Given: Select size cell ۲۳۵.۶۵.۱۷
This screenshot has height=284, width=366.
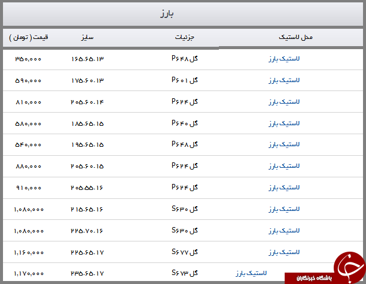Looking at the screenshot, I should click(x=87, y=273).
